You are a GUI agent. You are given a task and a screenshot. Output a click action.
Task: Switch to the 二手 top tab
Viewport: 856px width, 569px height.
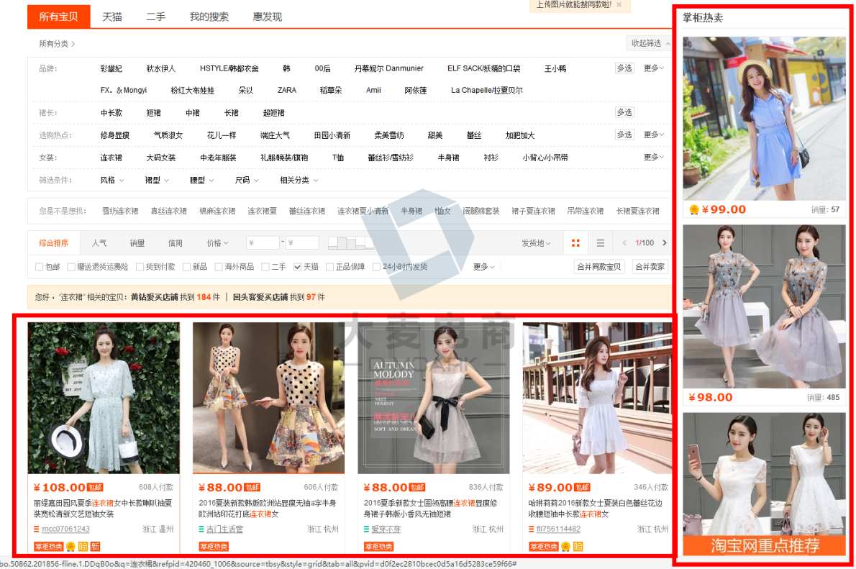click(155, 17)
